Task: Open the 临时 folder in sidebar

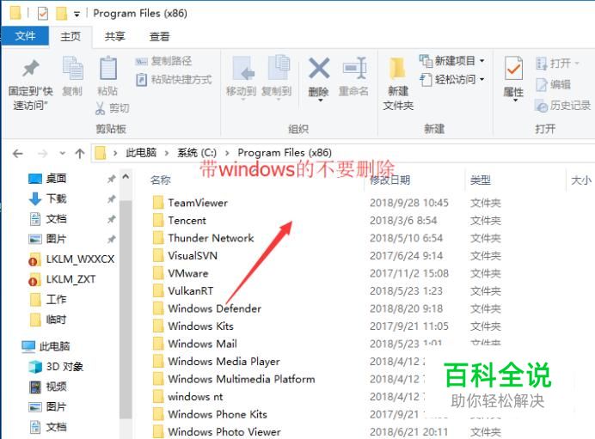Action: click(48, 320)
